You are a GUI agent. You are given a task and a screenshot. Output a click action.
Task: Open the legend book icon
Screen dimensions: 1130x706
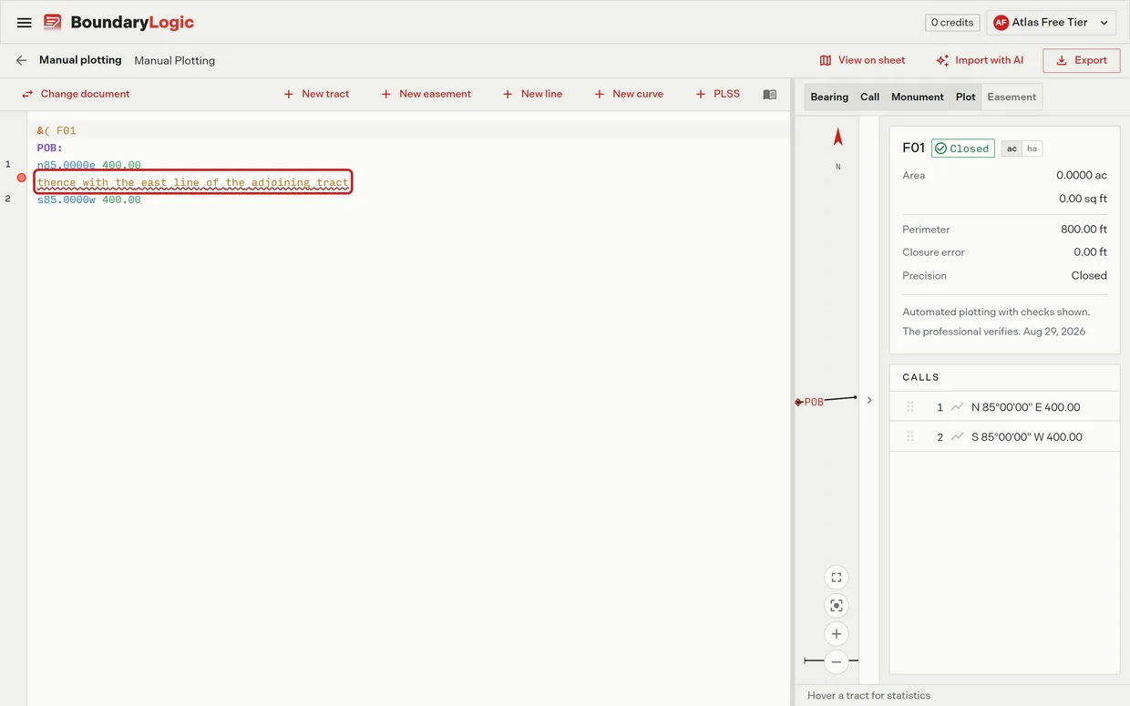770,94
